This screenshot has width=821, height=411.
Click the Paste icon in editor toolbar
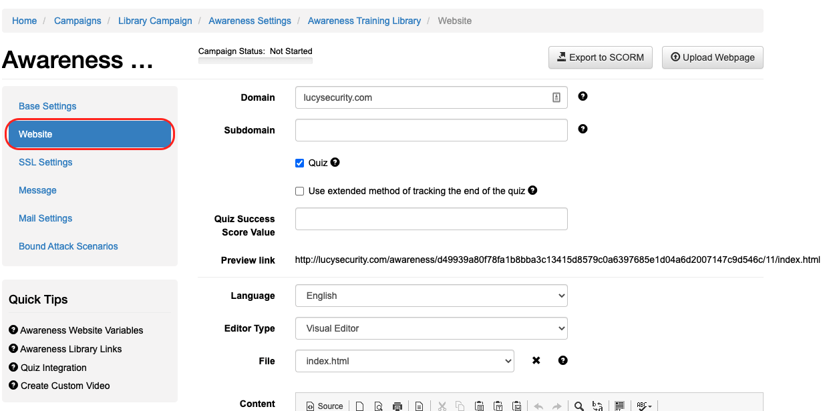[479, 406]
